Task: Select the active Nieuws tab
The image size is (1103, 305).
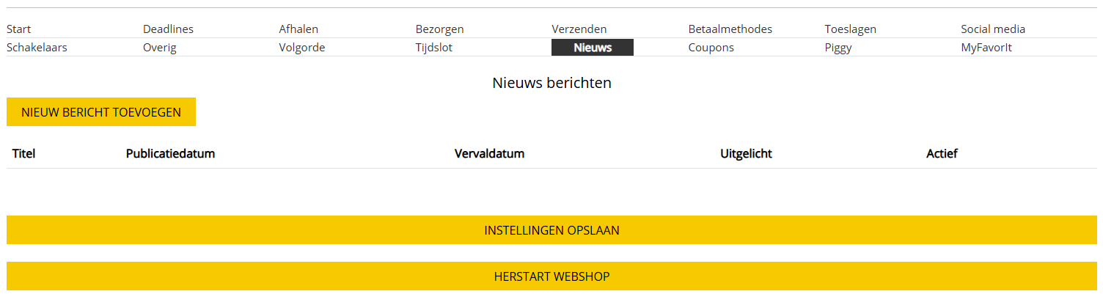Action: (x=593, y=48)
